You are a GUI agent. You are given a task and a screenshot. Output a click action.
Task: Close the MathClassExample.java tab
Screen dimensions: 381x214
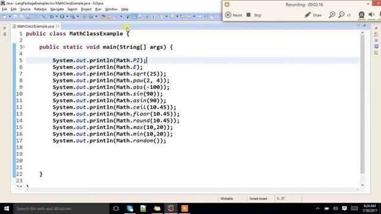(x=58, y=26)
